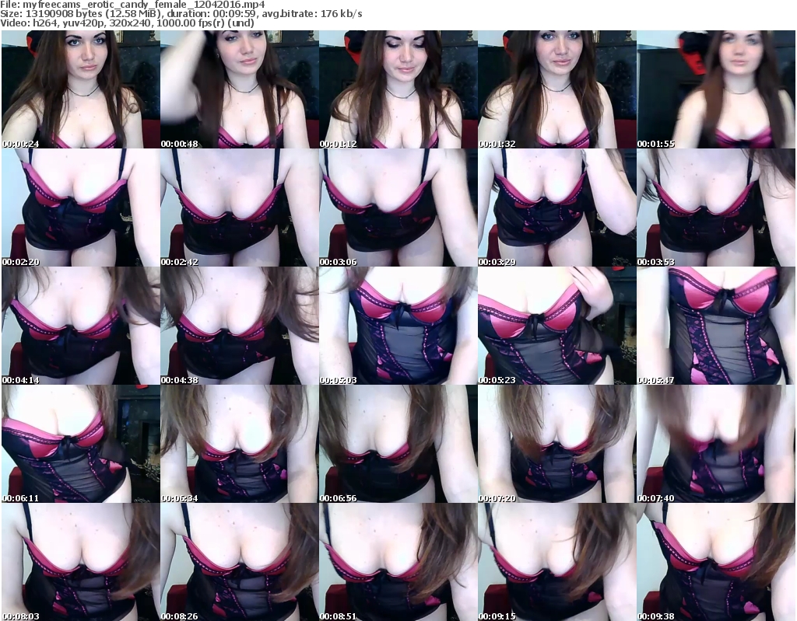This screenshot has height=621, width=797.
Task: Open the thumbnail stamped 00:00:24
Action: pos(80,89)
